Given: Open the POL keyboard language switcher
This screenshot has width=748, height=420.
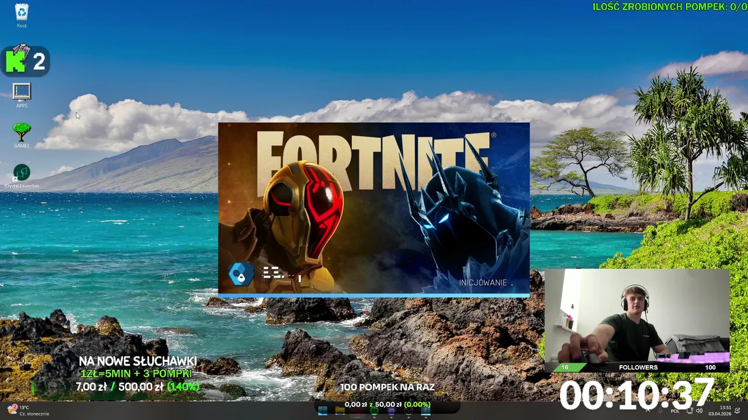Looking at the screenshot, I should [x=676, y=411].
